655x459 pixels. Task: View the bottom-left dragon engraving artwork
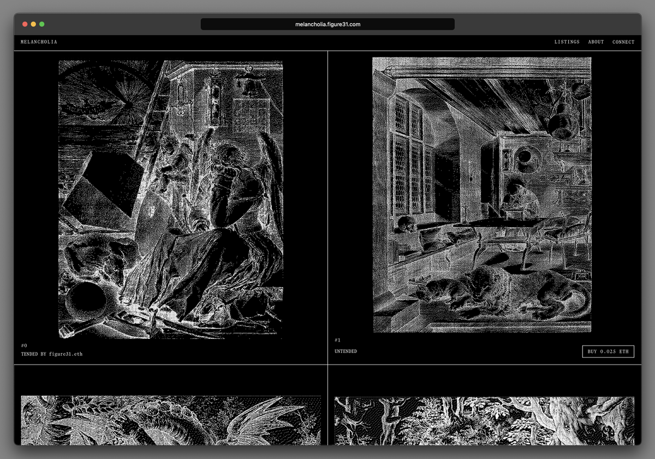pyautogui.click(x=171, y=420)
